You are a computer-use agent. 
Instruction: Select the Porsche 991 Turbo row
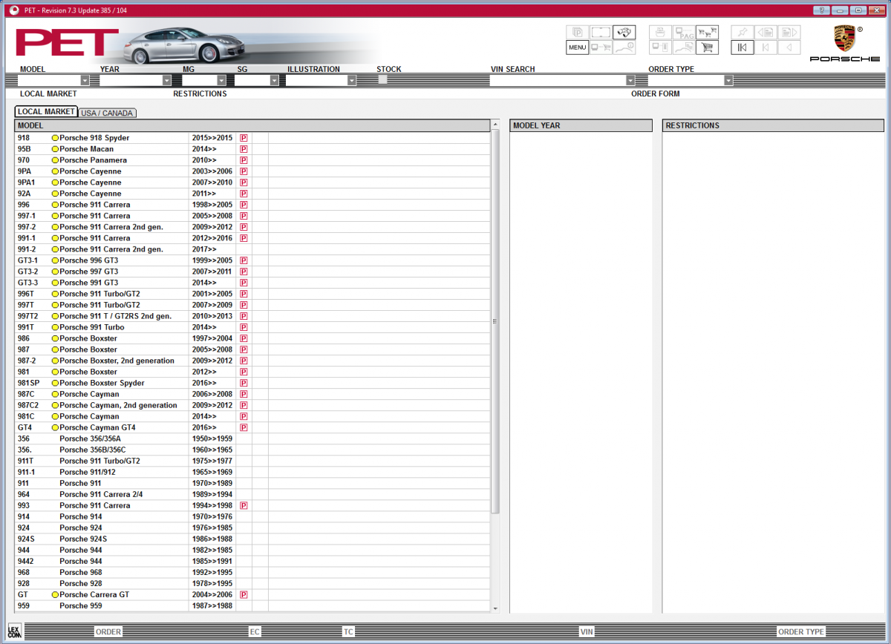(x=252, y=327)
